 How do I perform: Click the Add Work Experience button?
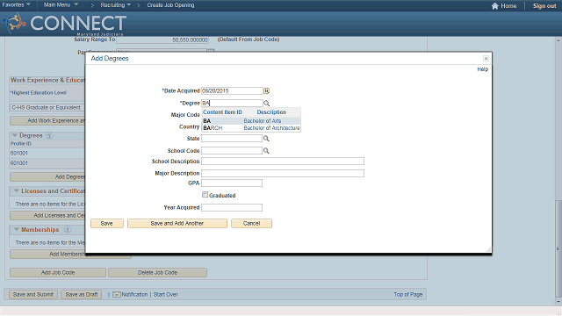pos(47,121)
